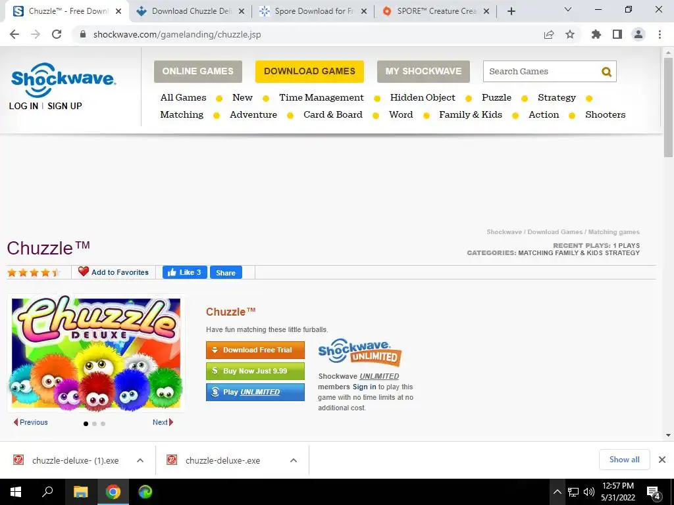Close the downloads bar with X
Viewport: 674px width, 505px height.
(662, 460)
